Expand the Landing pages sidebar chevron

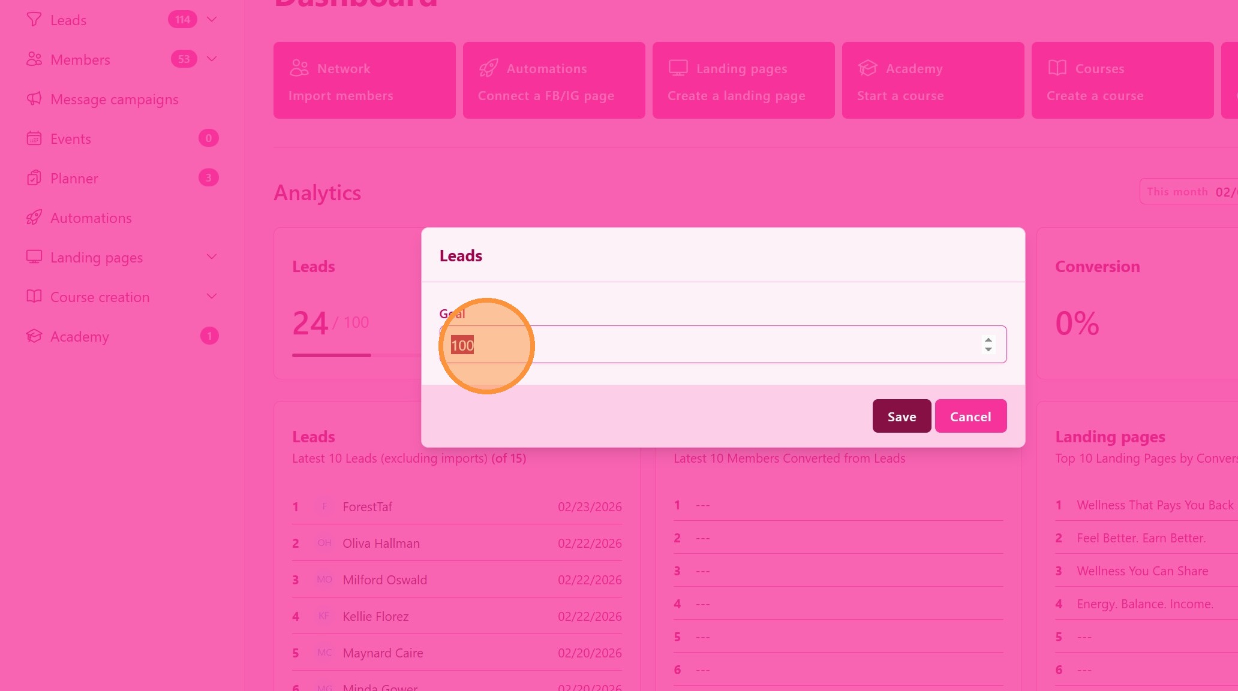click(212, 257)
